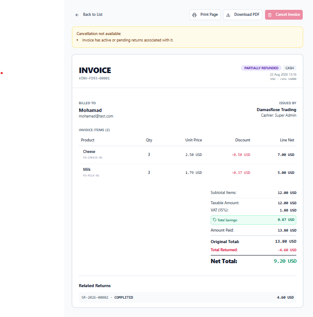313x317 pixels.
Task: Click the PARTIALLY REFUNDED status badge
Action: (261, 68)
